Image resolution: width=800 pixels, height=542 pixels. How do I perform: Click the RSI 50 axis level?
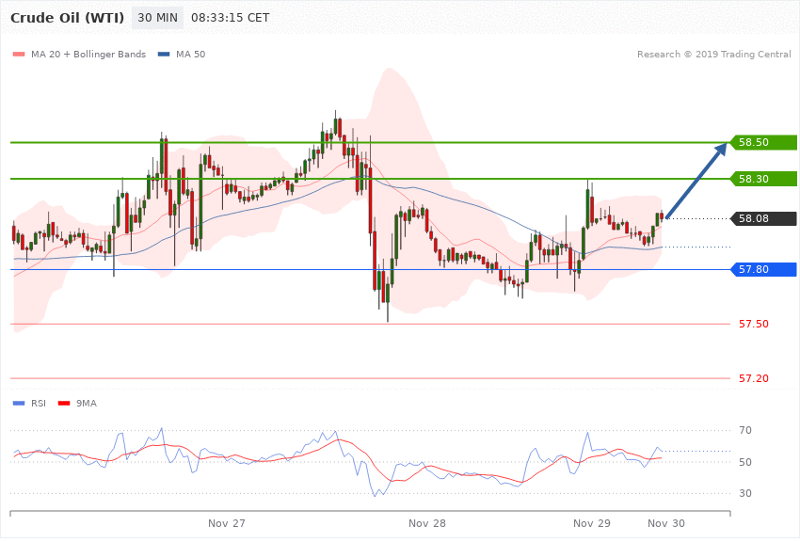click(x=745, y=462)
